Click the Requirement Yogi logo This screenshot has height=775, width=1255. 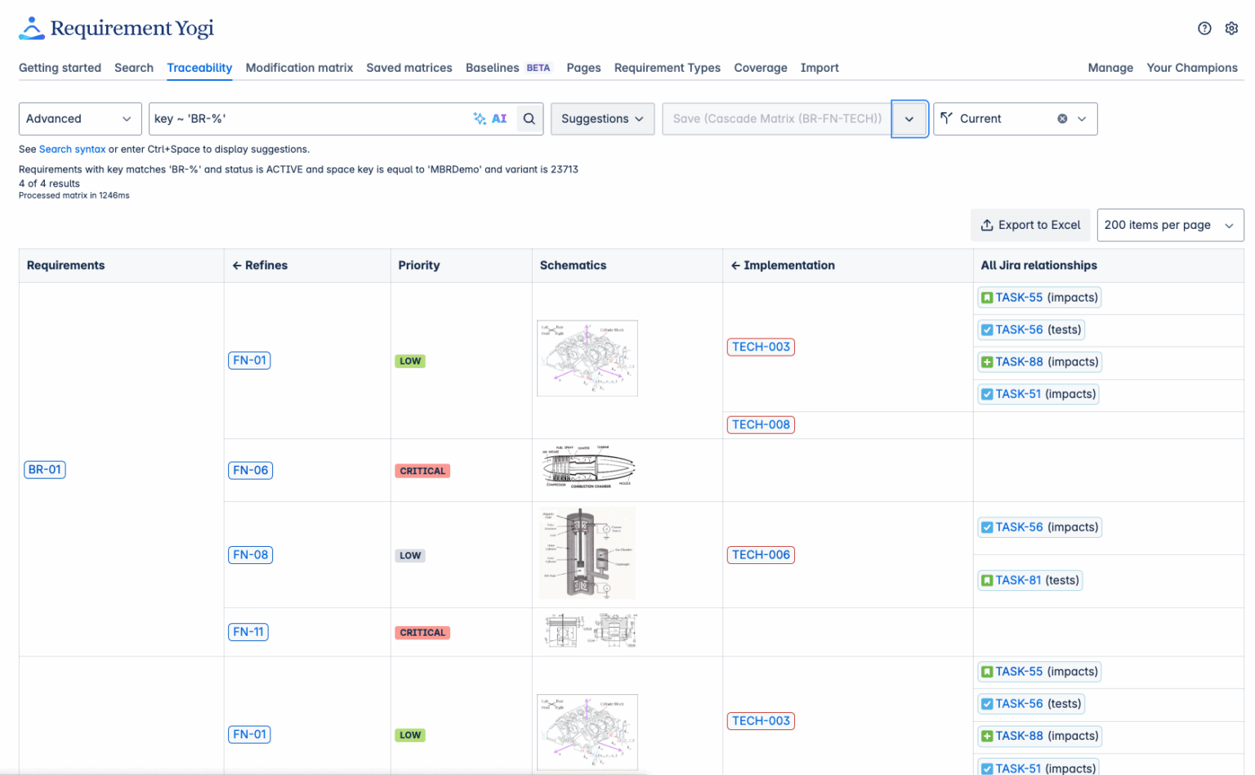pyautogui.click(x=114, y=27)
